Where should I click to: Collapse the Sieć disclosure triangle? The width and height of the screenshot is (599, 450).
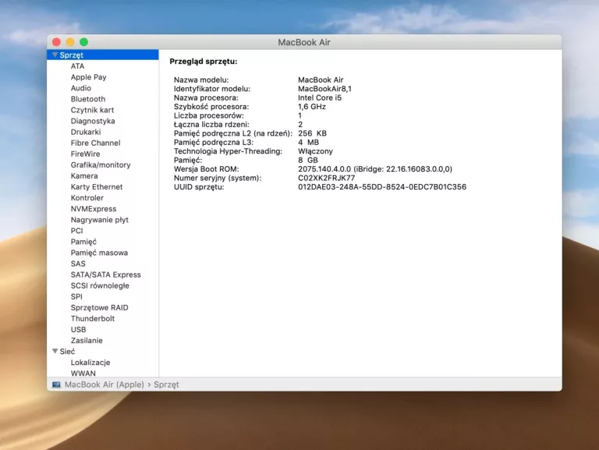(x=55, y=351)
